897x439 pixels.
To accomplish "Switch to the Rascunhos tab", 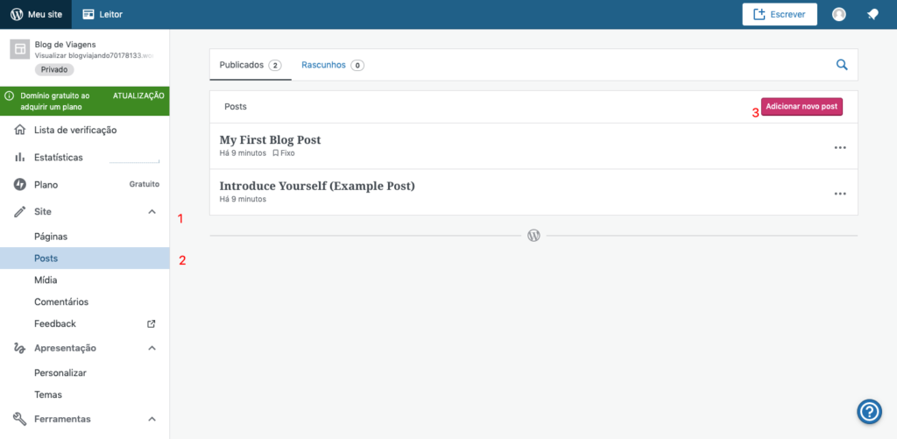I will pos(332,65).
